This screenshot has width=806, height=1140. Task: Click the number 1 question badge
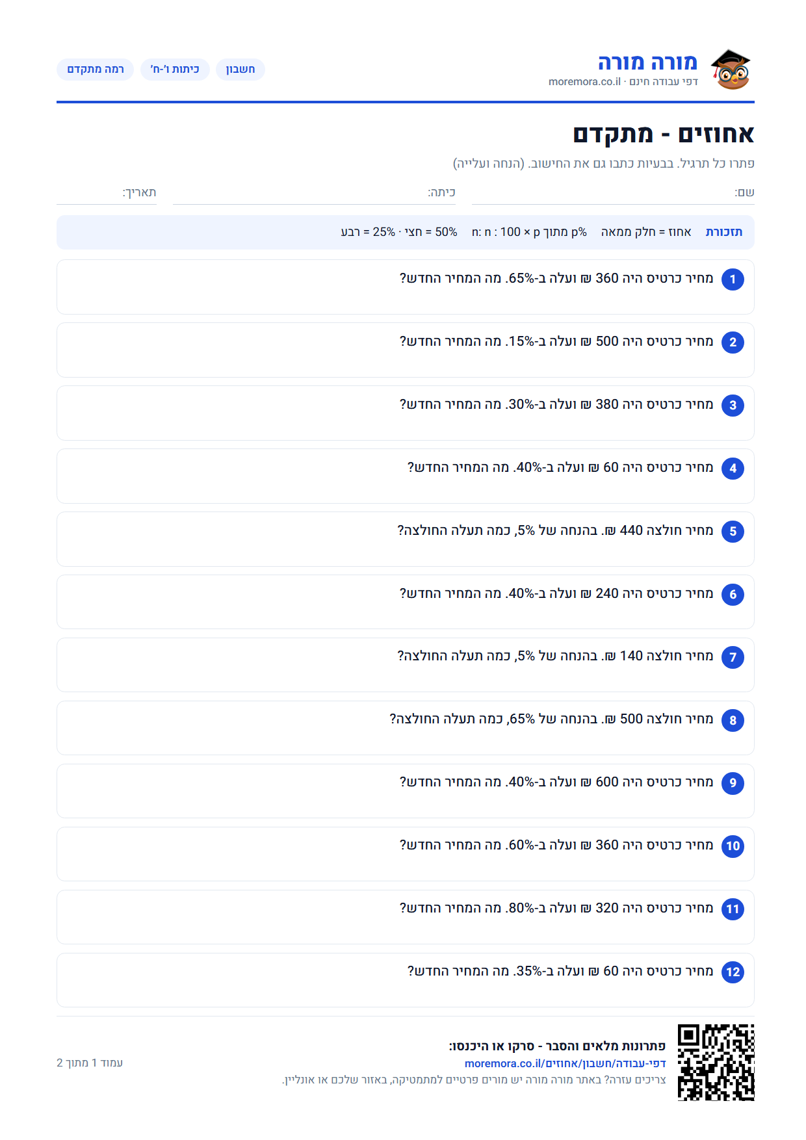click(733, 279)
